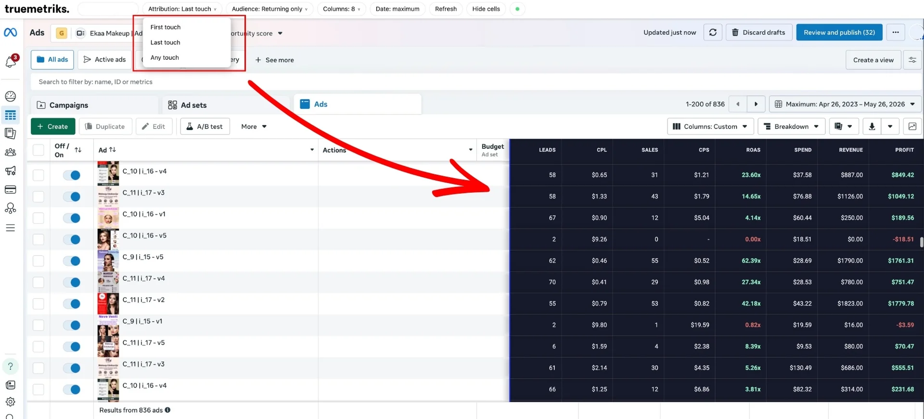Click the export download icon
Image resolution: width=924 pixels, height=419 pixels.
coord(872,126)
